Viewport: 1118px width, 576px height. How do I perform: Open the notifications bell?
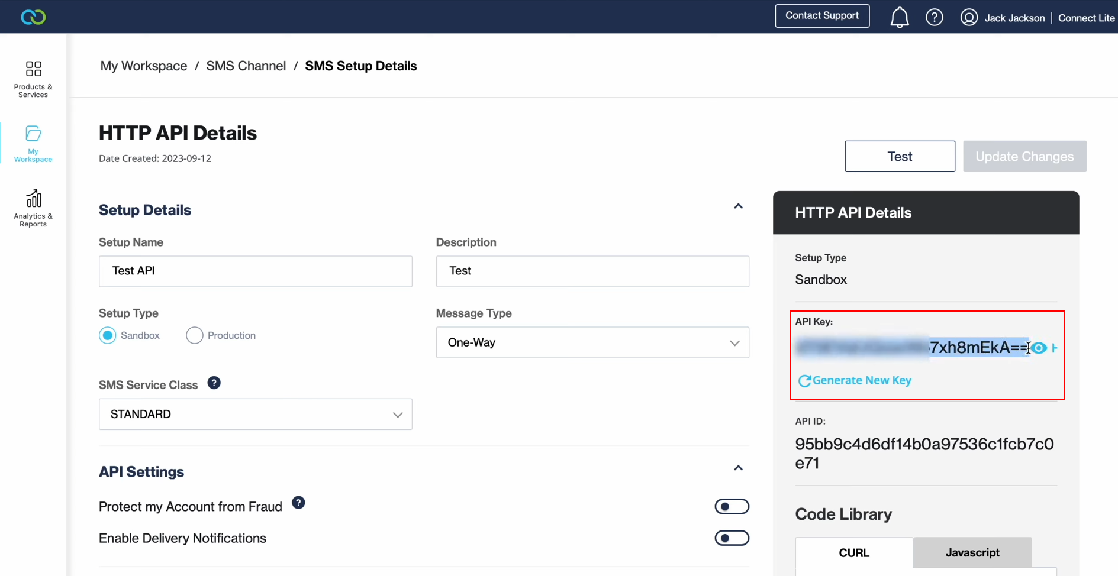[x=900, y=17]
